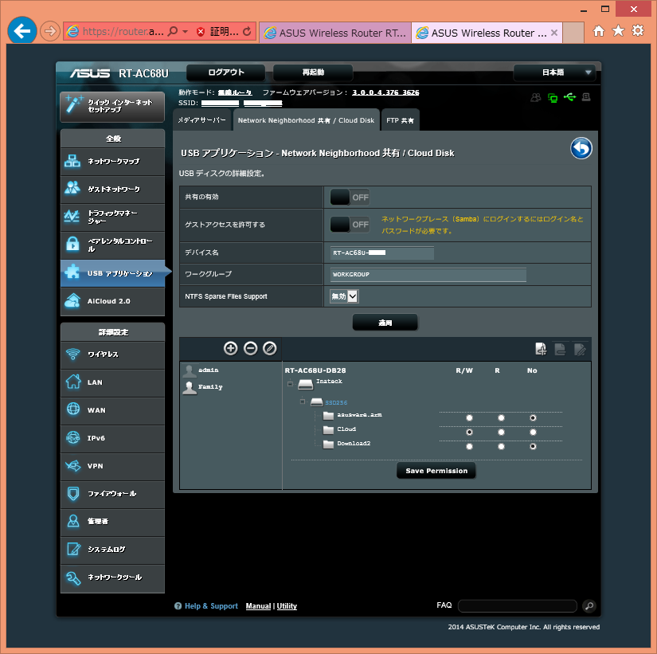The image size is (657, 654).
Task: Select No permission for asusware.arm folder
Action: [533, 418]
